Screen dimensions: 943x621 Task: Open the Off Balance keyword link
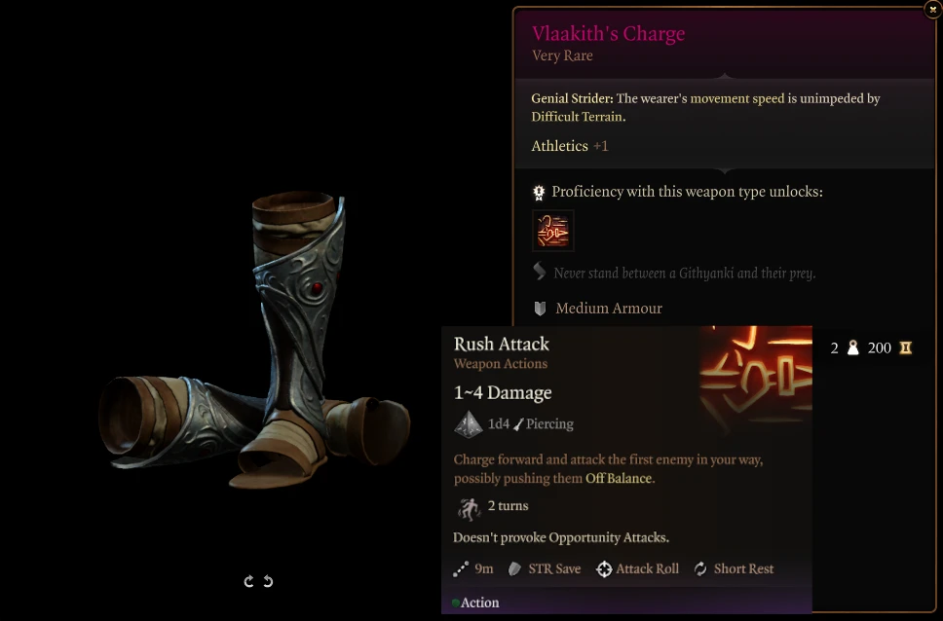pos(619,479)
